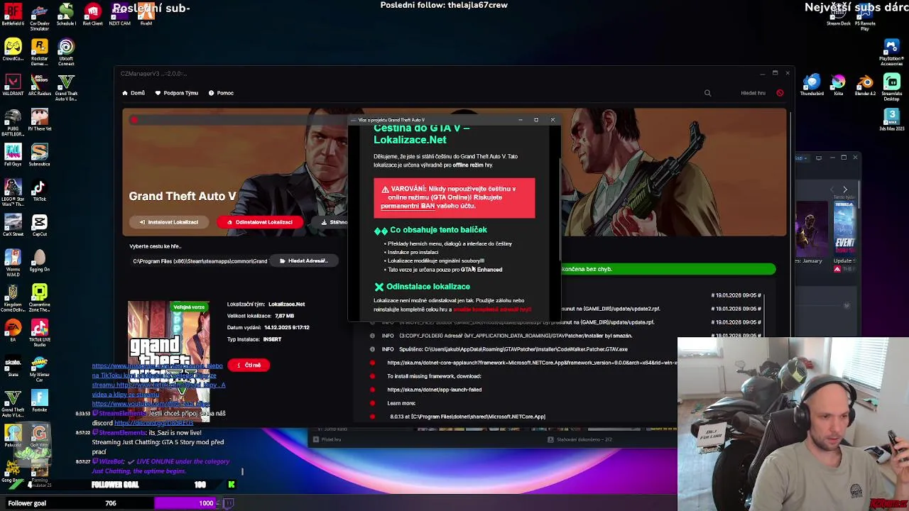Launch the Worms W.M.D desktop shortcut

click(13, 261)
